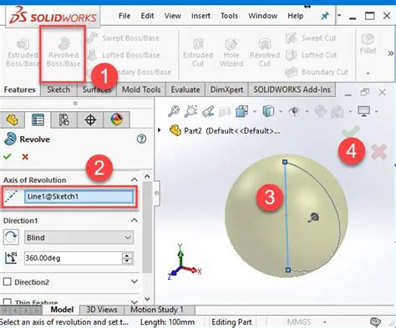396x328 pixels.
Task: Switch to the SOLIDWORKS Add-Ins tab
Action: [x=292, y=89]
